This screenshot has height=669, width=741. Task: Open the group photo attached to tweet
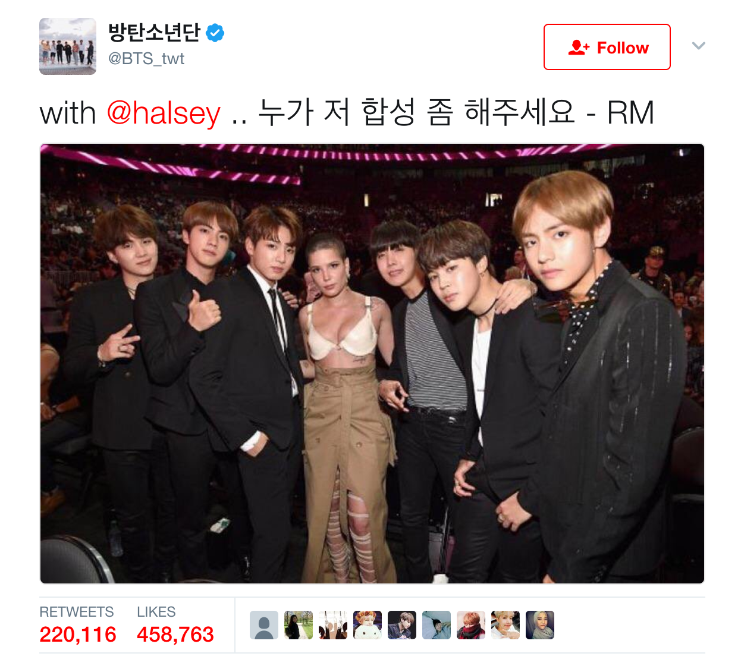pyautogui.click(x=372, y=364)
